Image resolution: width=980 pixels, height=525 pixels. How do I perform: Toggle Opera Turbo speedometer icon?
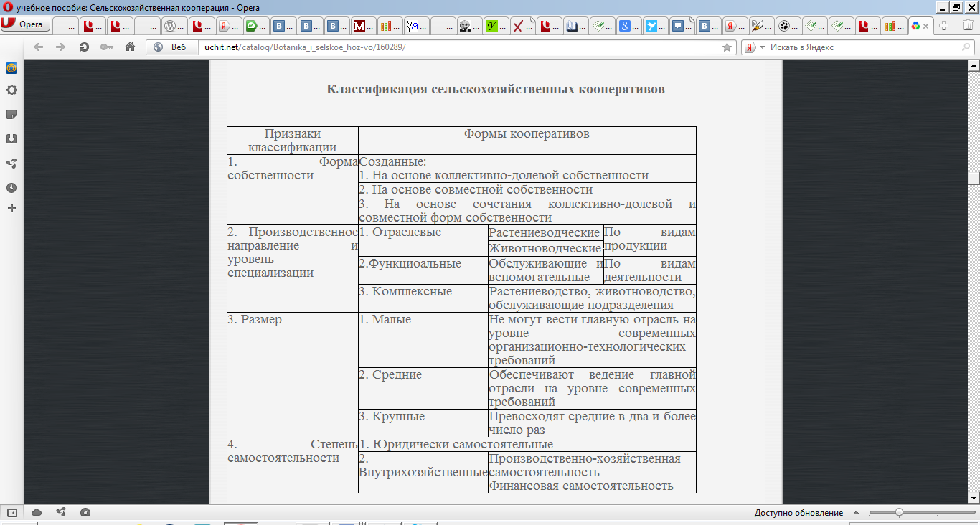point(85,513)
